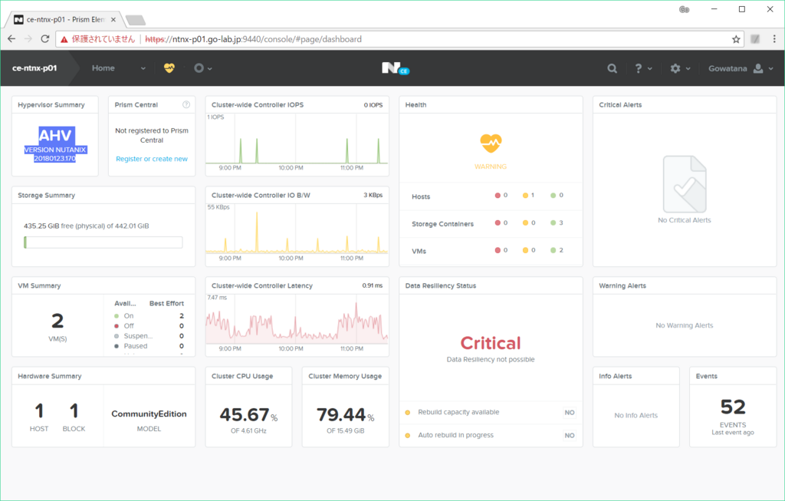Click the VM Summary On row
The image size is (785, 501).
[x=149, y=316]
